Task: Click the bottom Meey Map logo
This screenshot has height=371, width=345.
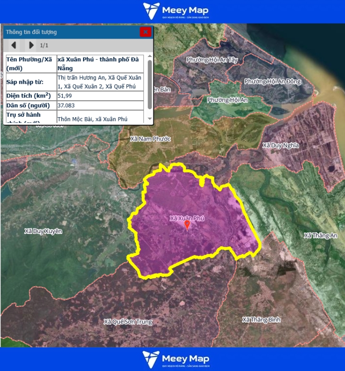Action: click(x=176, y=359)
